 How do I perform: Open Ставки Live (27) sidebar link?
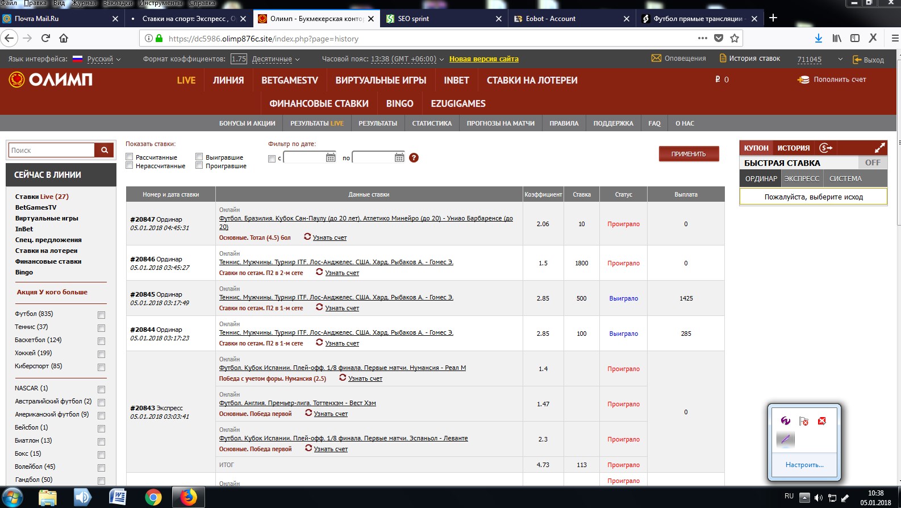point(42,197)
